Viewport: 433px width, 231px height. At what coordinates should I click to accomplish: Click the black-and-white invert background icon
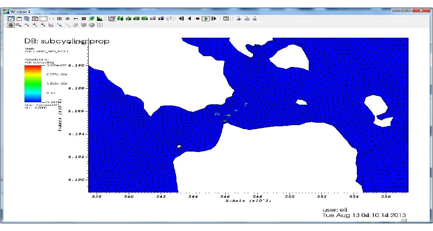point(100,19)
